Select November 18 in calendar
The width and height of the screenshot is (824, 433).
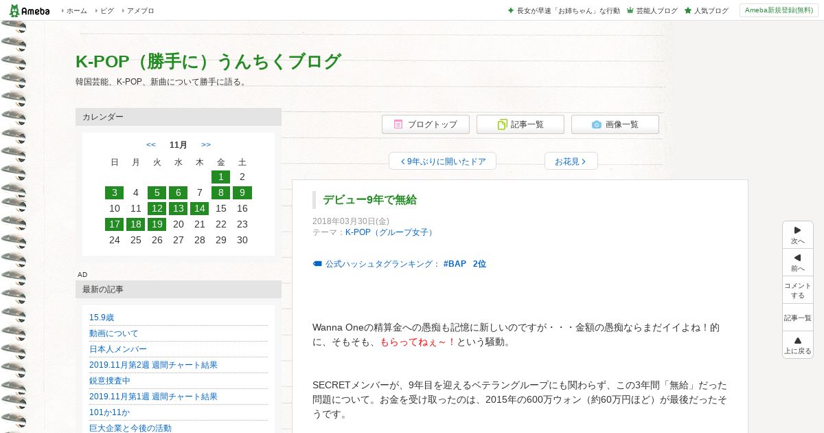pos(136,224)
